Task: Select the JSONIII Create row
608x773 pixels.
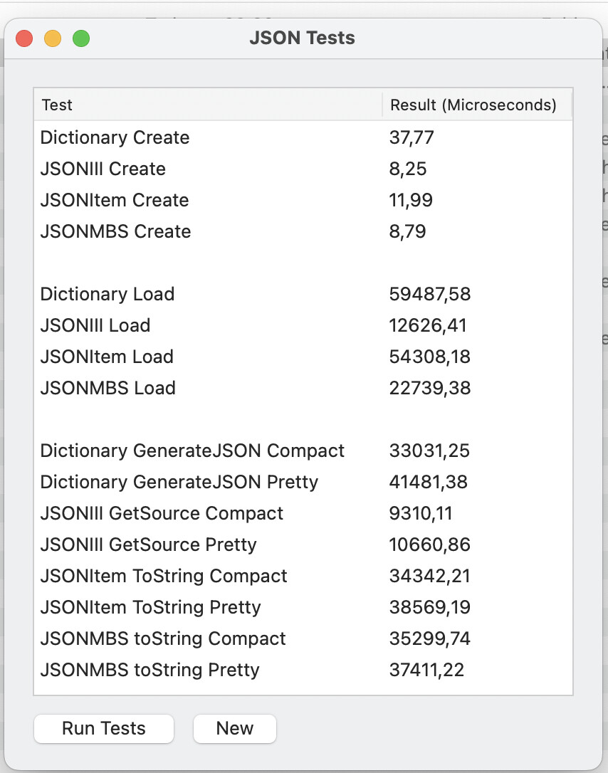Action: pyautogui.click(x=303, y=169)
